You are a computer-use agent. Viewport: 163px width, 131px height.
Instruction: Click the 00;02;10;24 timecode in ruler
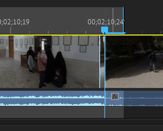[x=105, y=22]
